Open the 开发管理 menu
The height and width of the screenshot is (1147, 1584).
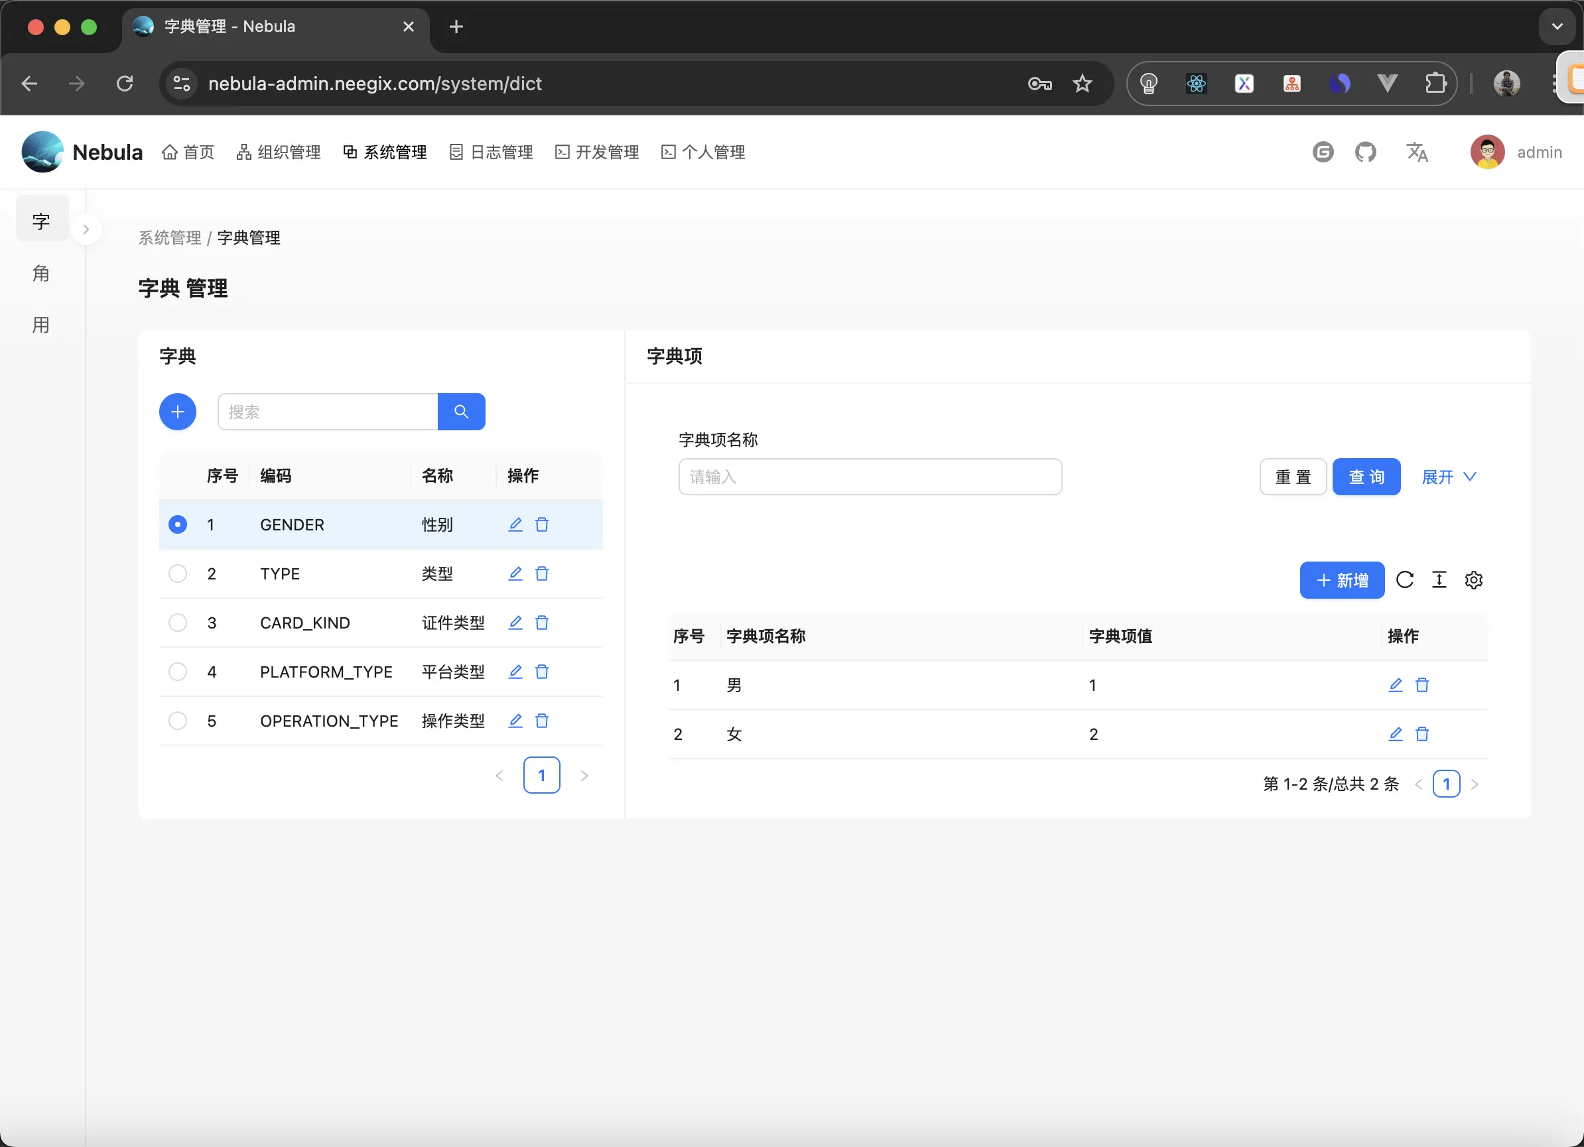(597, 151)
